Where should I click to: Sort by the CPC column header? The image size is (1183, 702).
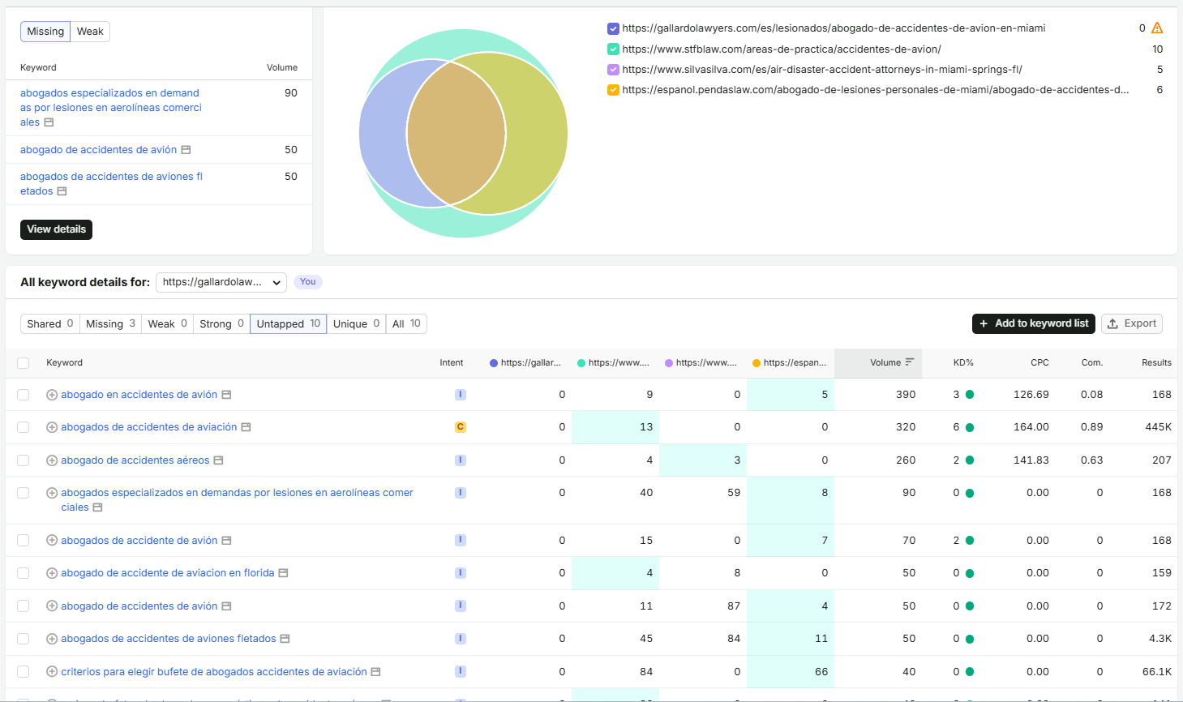pyautogui.click(x=1039, y=362)
